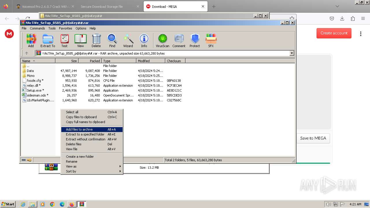Screen dimensions: 370x208
Task: Click the Delete trash can icon
Action: 96,40
